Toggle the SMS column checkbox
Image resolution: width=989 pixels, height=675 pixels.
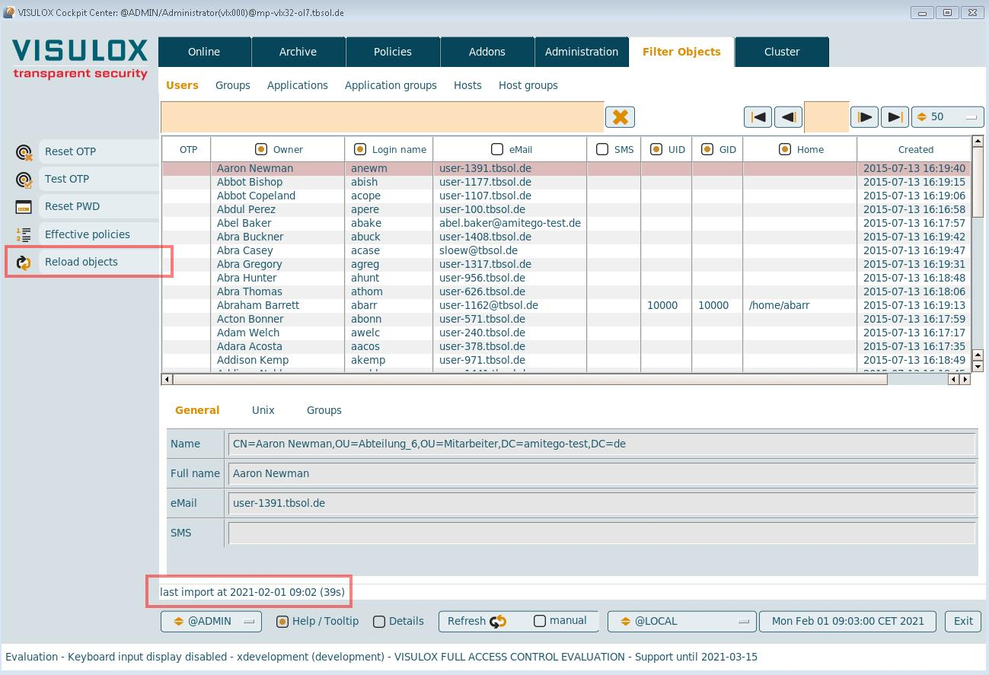602,149
